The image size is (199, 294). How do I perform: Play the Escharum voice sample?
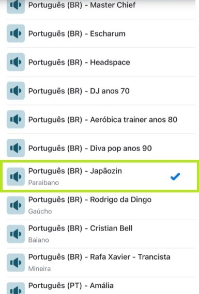16,34
